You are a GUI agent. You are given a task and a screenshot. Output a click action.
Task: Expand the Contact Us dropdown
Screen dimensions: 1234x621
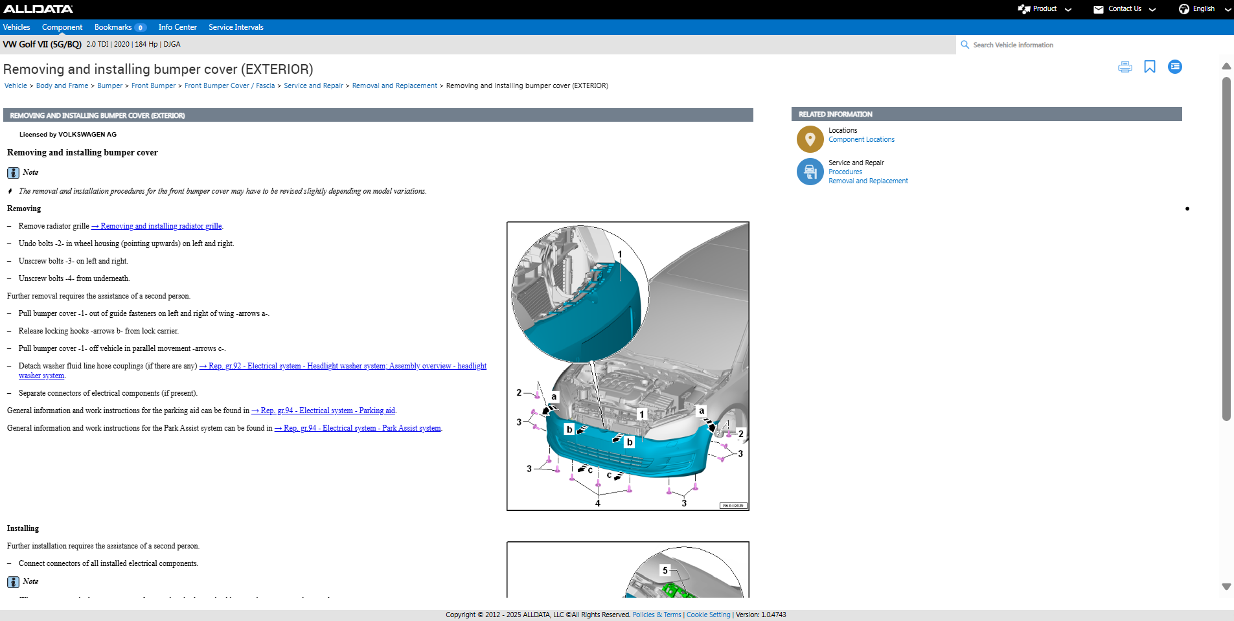[x=1124, y=9]
